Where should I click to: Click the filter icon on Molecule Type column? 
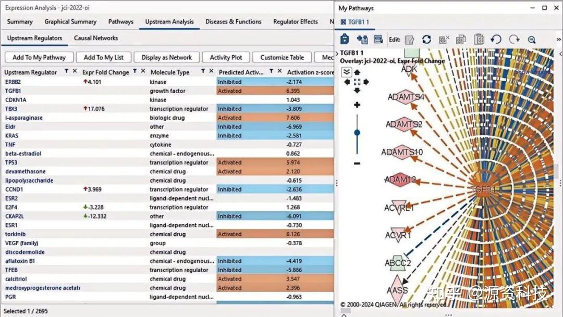[203, 71]
